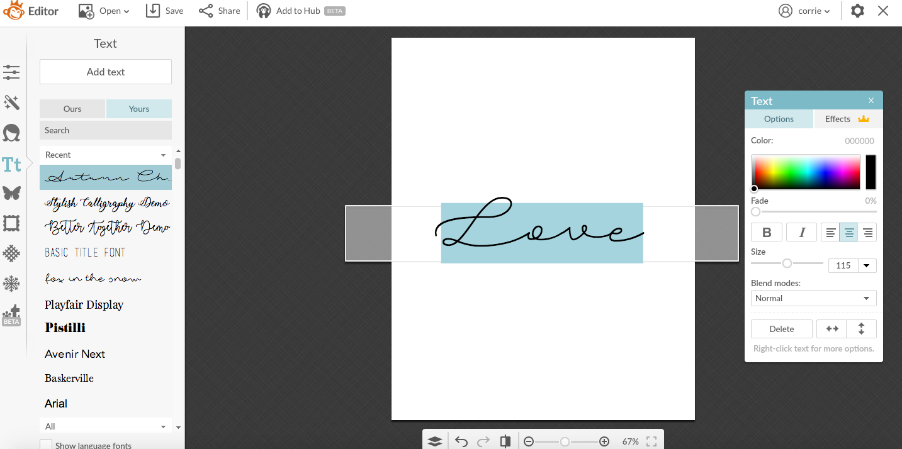Select the Touch Up wand tool
The width and height of the screenshot is (902, 449).
click(x=11, y=103)
